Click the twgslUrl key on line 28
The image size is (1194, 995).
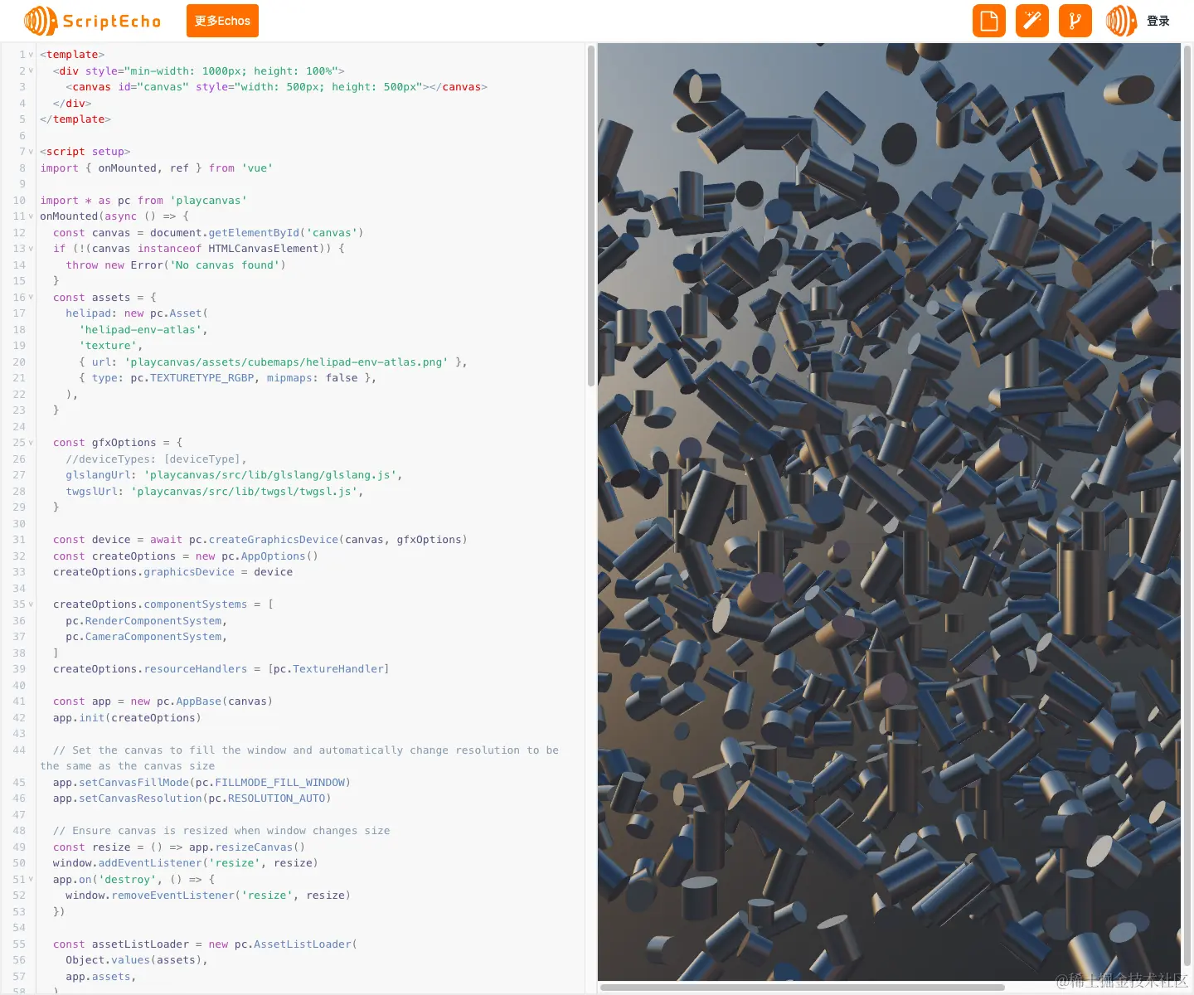point(92,492)
